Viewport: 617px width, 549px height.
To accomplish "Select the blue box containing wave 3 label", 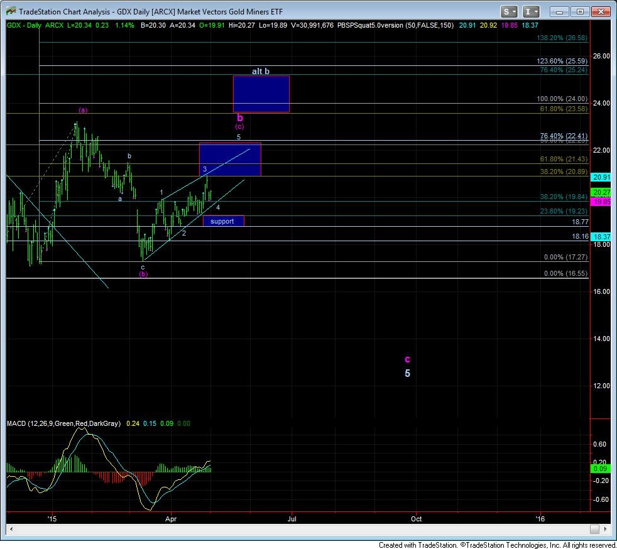I will 229,160.
